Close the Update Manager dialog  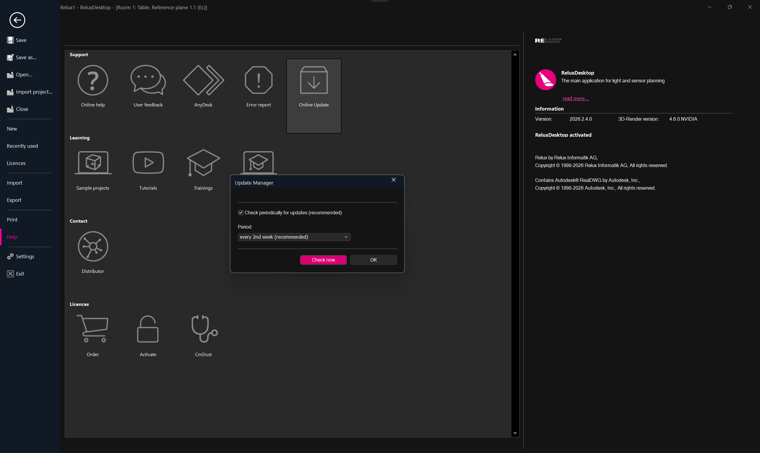point(394,180)
